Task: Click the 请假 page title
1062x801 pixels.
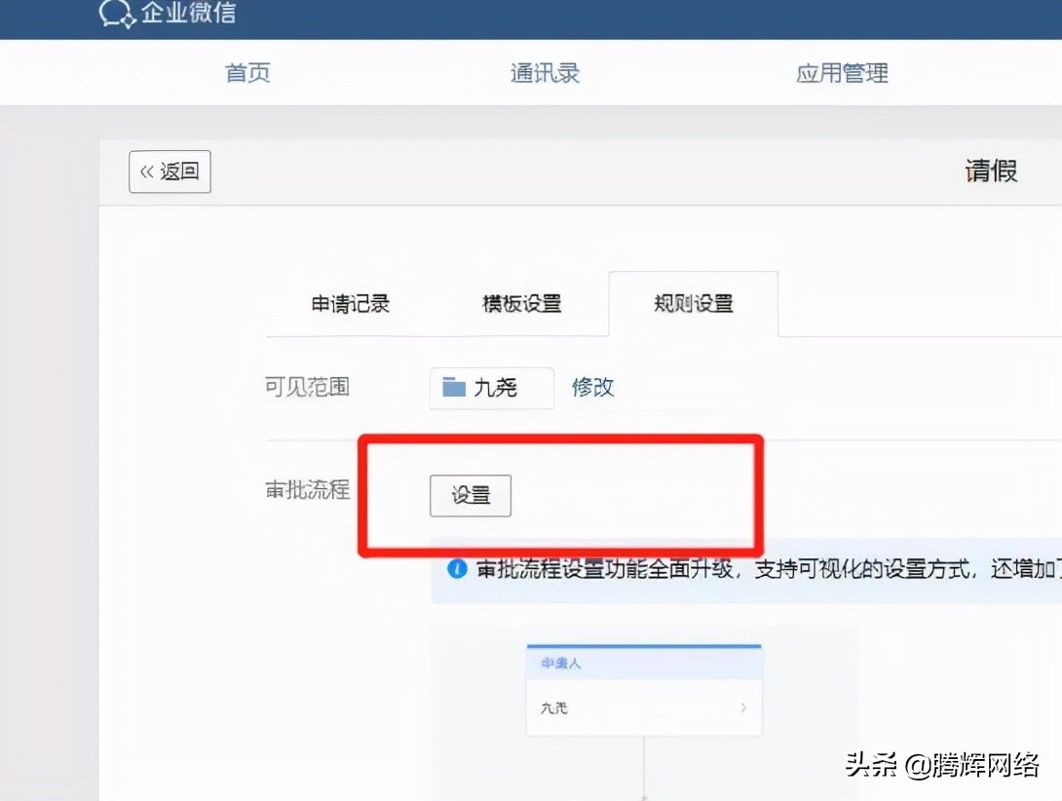Action: 991,171
